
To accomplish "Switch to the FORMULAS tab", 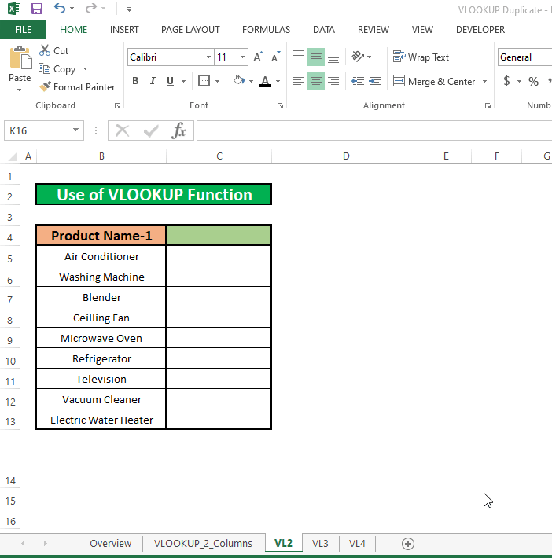I will pyautogui.click(x=266, y=30).
